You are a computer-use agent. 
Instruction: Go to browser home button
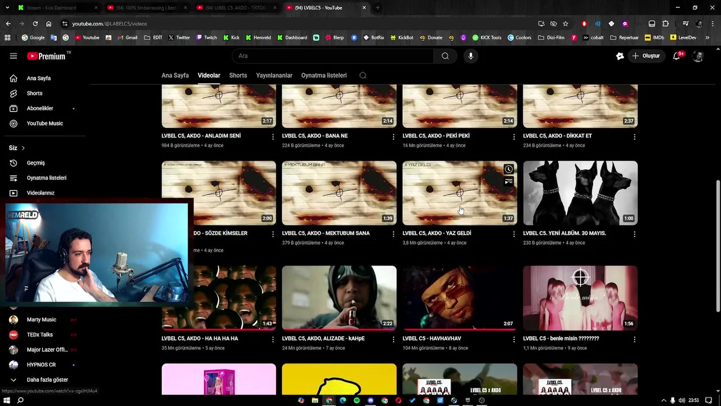48,24
